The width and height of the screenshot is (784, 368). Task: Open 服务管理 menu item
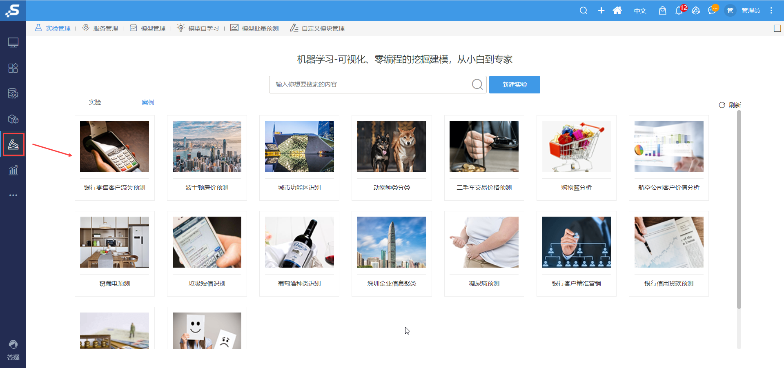(100, 28)
